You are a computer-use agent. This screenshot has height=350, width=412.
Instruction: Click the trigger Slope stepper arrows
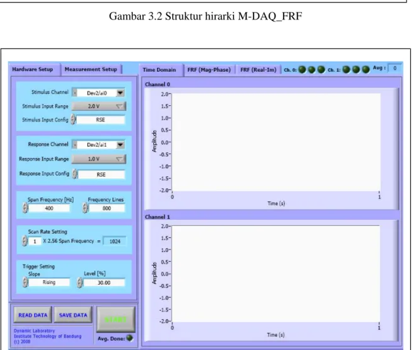25,282
